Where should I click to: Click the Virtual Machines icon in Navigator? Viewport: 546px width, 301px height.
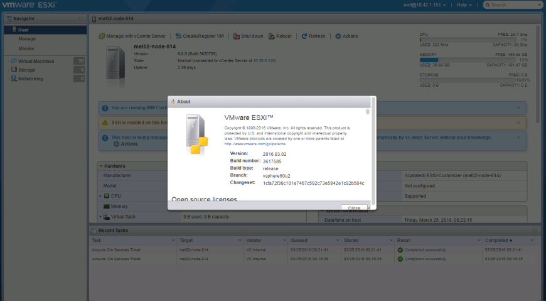[x=14, y=61]
